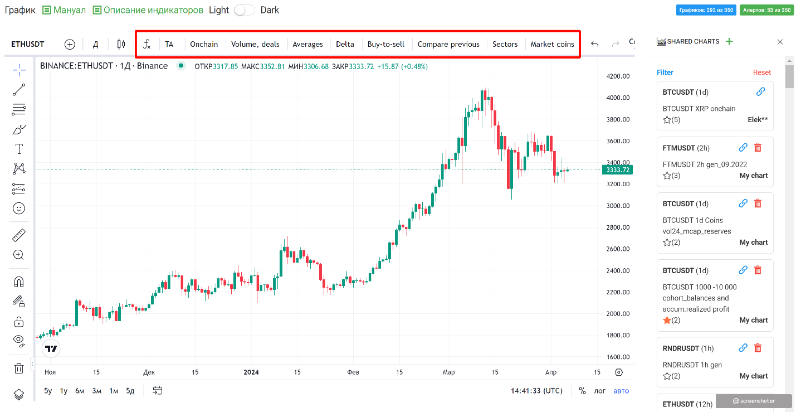Open the chart interval Д dropdown
The width and height of the screenshot is (796, 412).
[x=95, y=44]
